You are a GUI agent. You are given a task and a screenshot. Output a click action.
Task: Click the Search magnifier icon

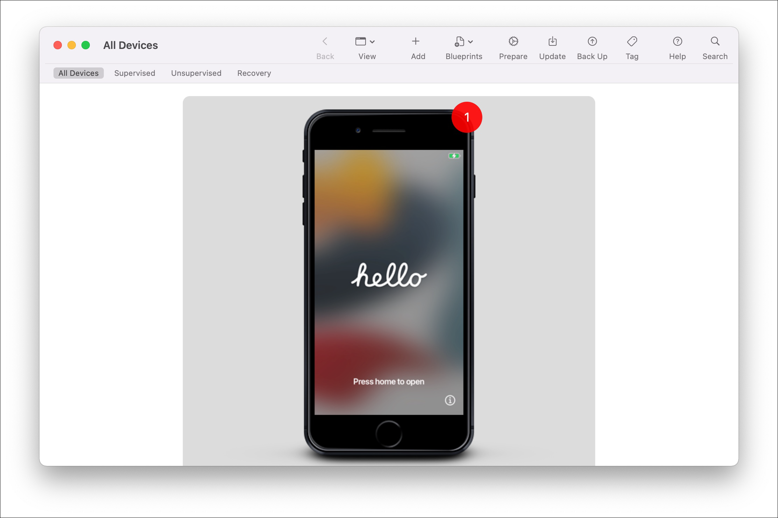tap(715, 41)
